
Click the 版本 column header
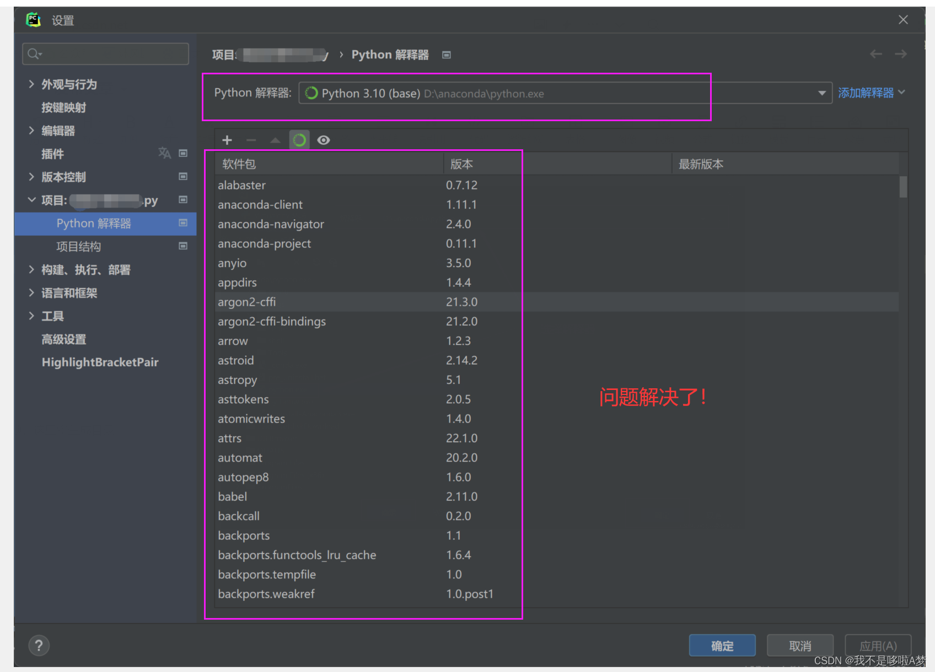pyautogui.click(x=557, y=164)
